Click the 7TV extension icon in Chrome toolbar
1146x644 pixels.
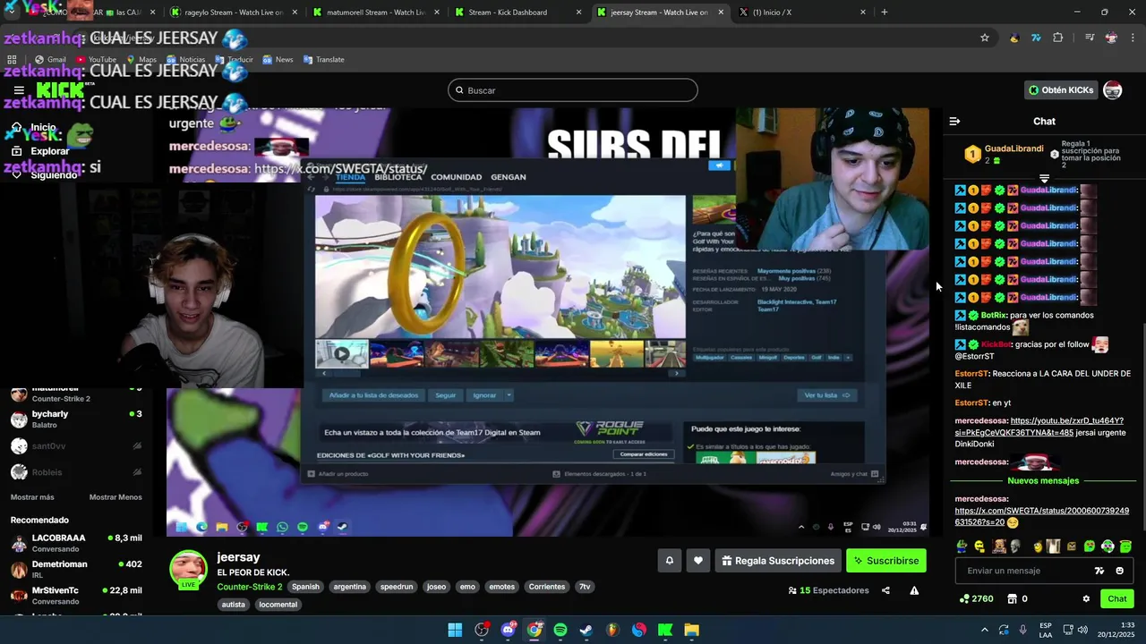1036,38
